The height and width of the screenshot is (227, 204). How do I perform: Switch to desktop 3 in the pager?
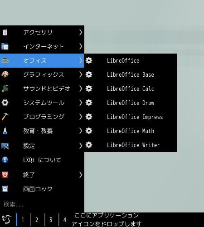pyautogui.click(x=51, y=220)
